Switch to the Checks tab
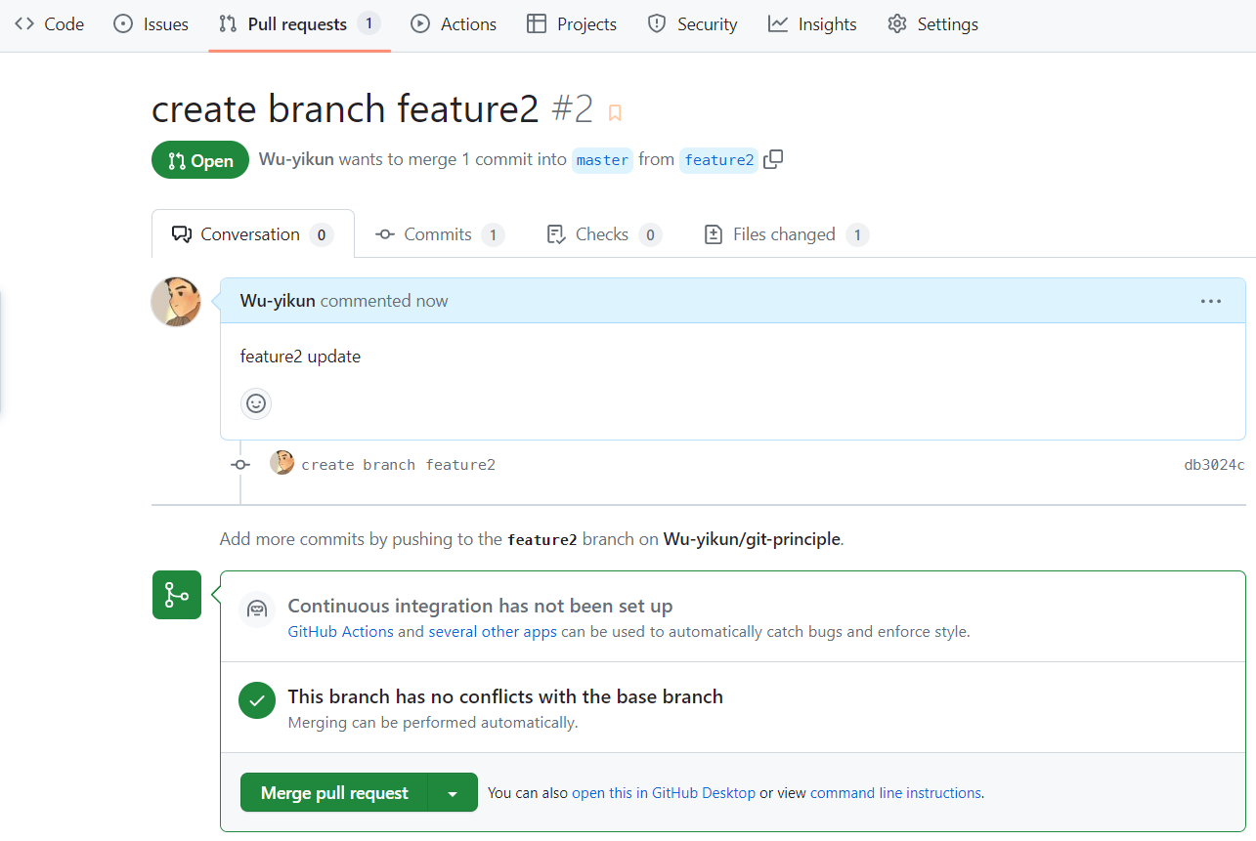The height and width of the screenshot is (841, 1256). tap(604, 234)
